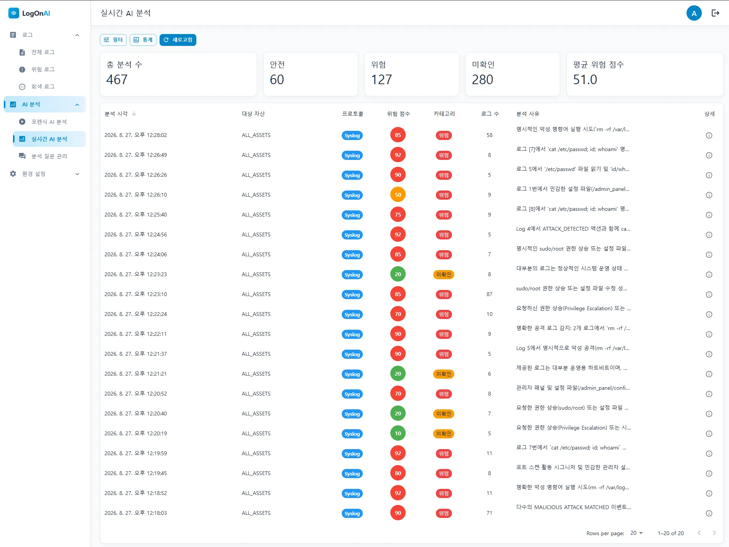The width and height of the screenshot is (729, 547).
Task: Click the orange 50 risk score badge
Action: point(398,195)
